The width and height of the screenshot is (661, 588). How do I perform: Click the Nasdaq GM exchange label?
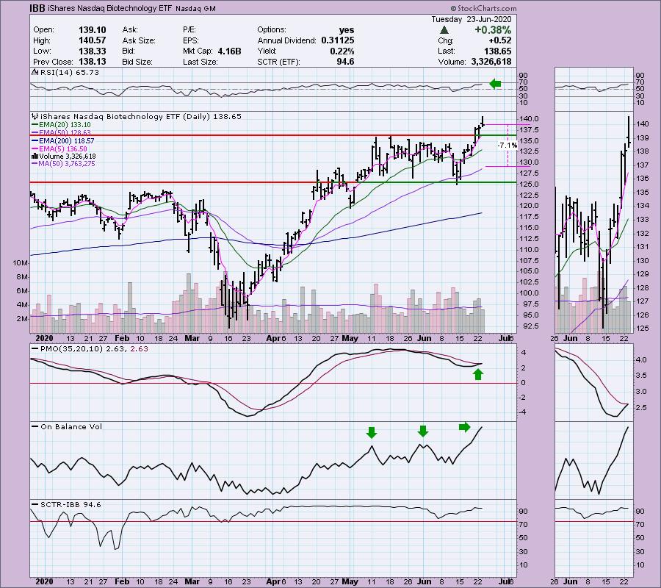tap(195, 8)
